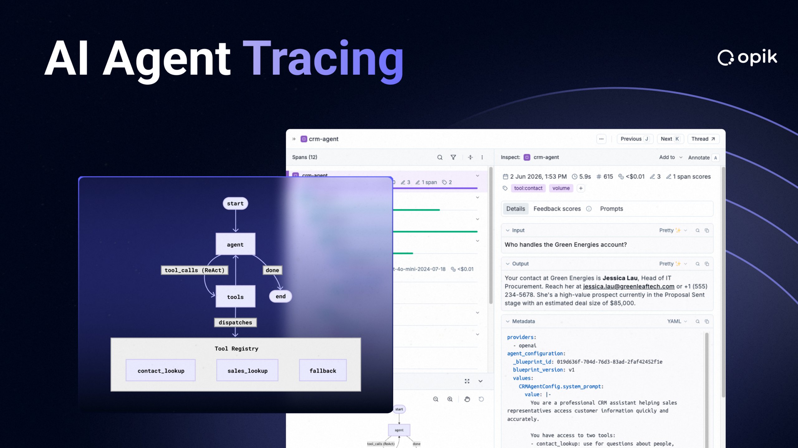The width and height of the screenshot is (798, 448).
Task: Select the sales_lookup tool box
Action: [247, 370]
